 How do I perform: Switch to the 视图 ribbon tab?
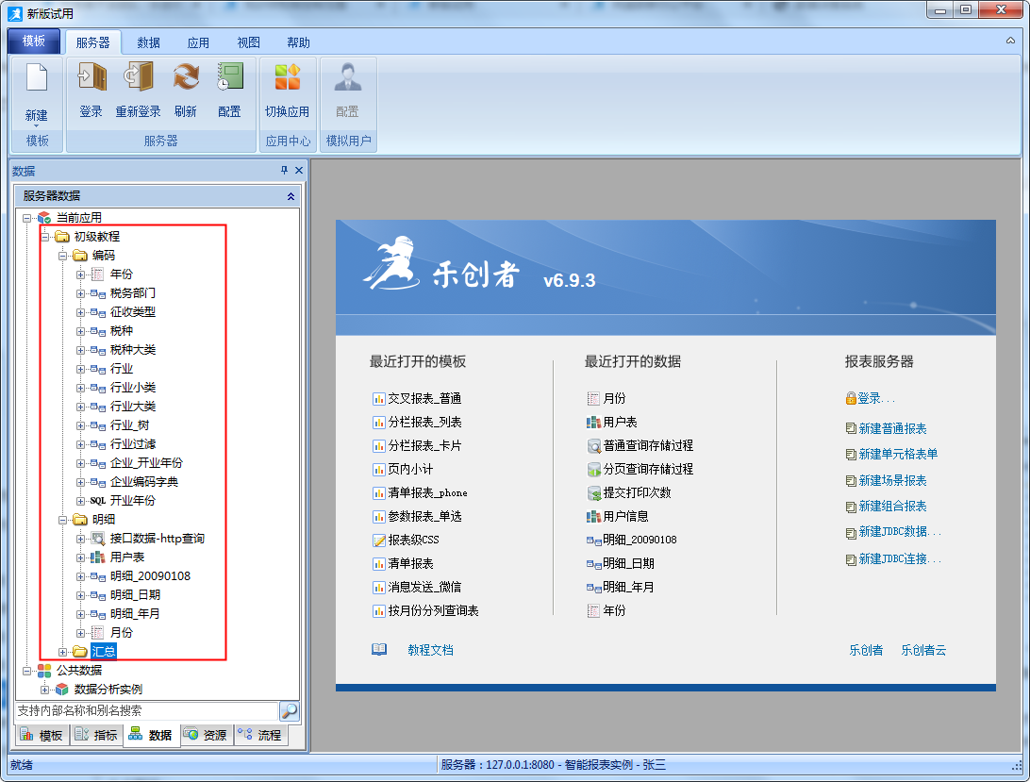248,42
